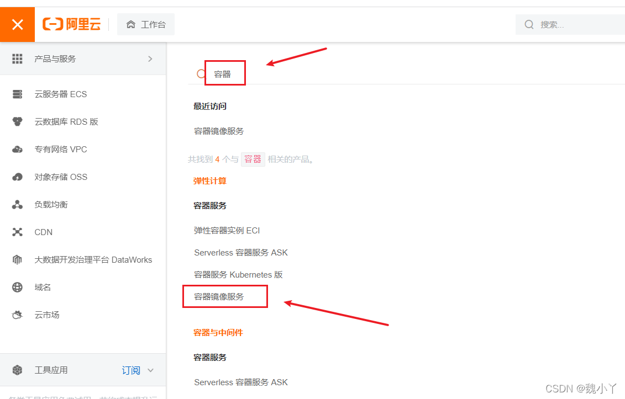Click the 容器服务 subheading under 弹性计算
The width and height of the screenshot is (625, 399).
pos(210,205)
